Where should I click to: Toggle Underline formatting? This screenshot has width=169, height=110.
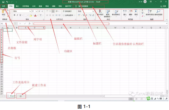click(x=20, y=15)
